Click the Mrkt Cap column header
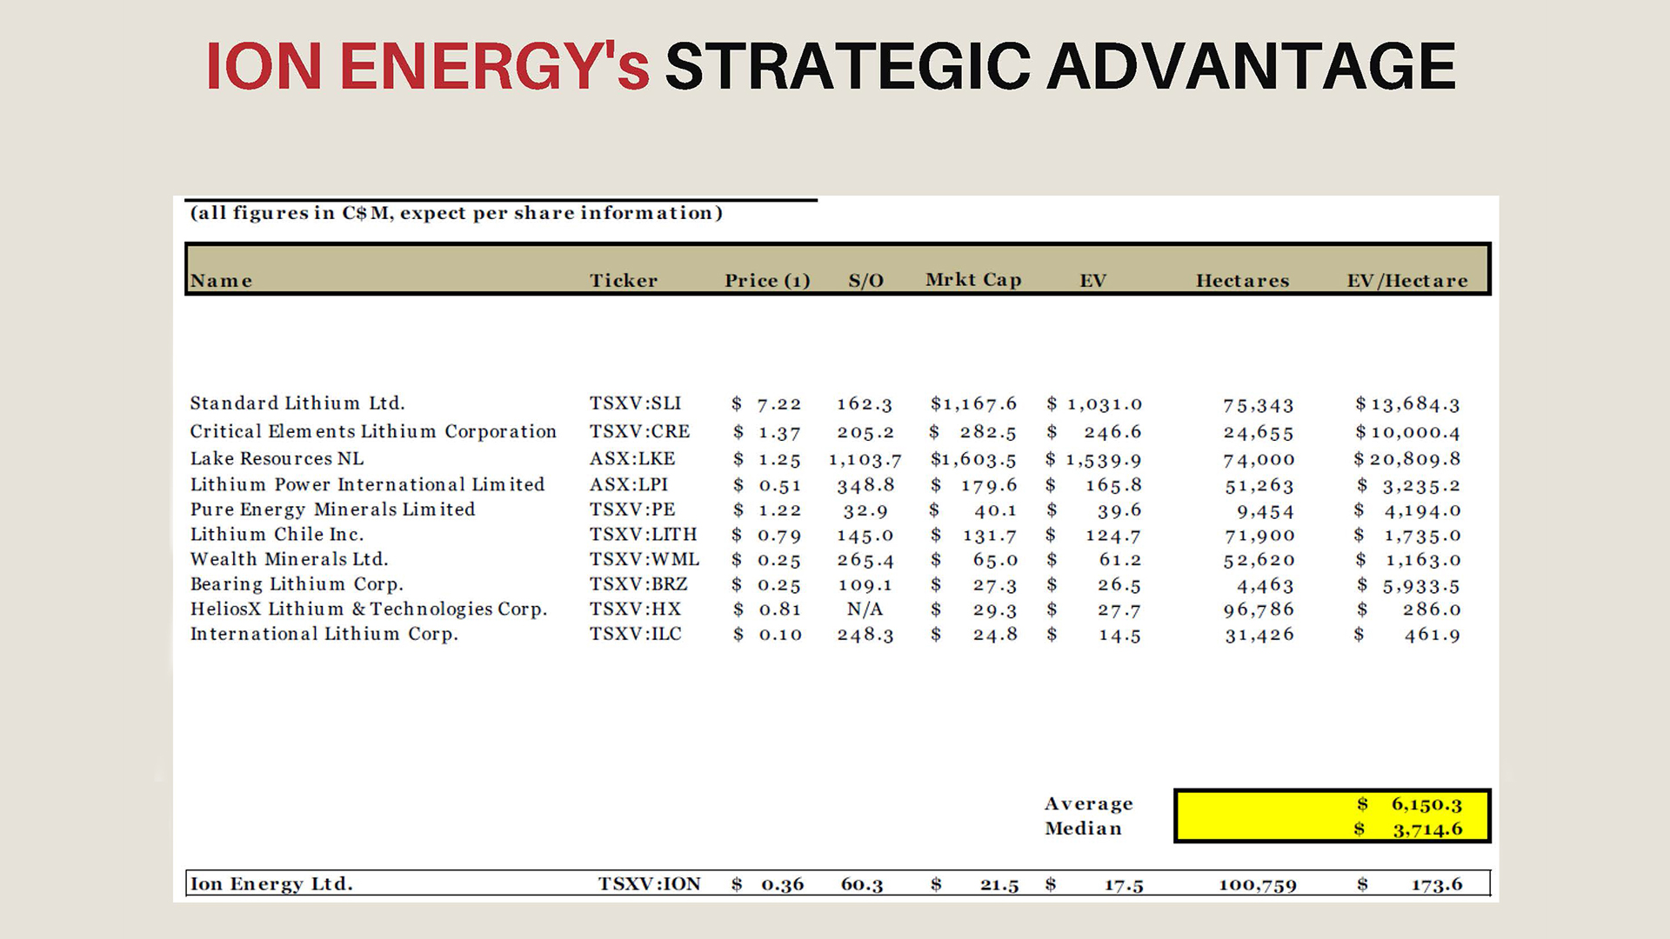Viewport: 1670px width, 939px height. (x=972, y=280)
